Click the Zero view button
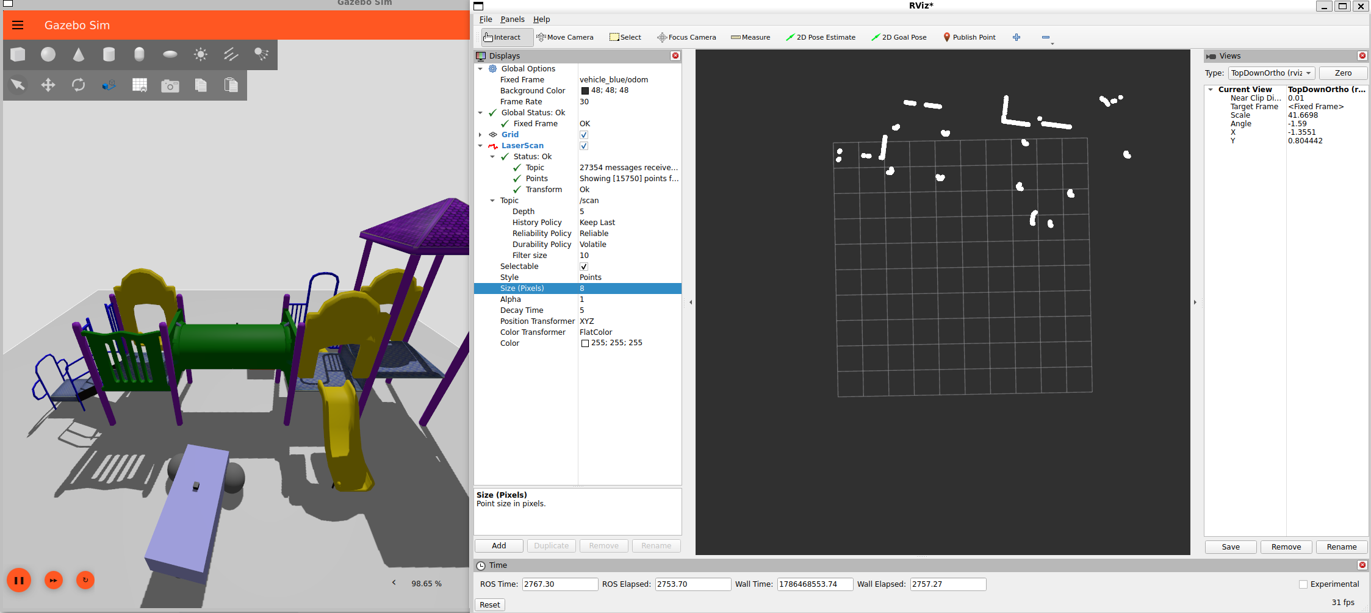This screenshot has height=613, width=1371. click(x=1343, y=73)
